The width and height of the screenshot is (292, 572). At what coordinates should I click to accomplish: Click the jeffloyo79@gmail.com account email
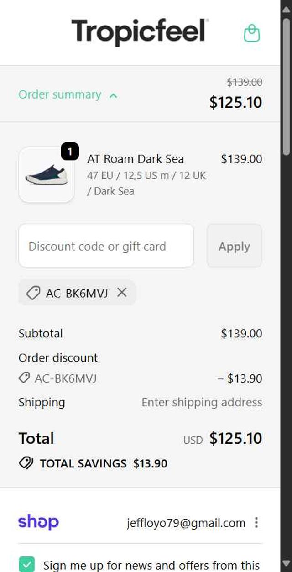186,523
